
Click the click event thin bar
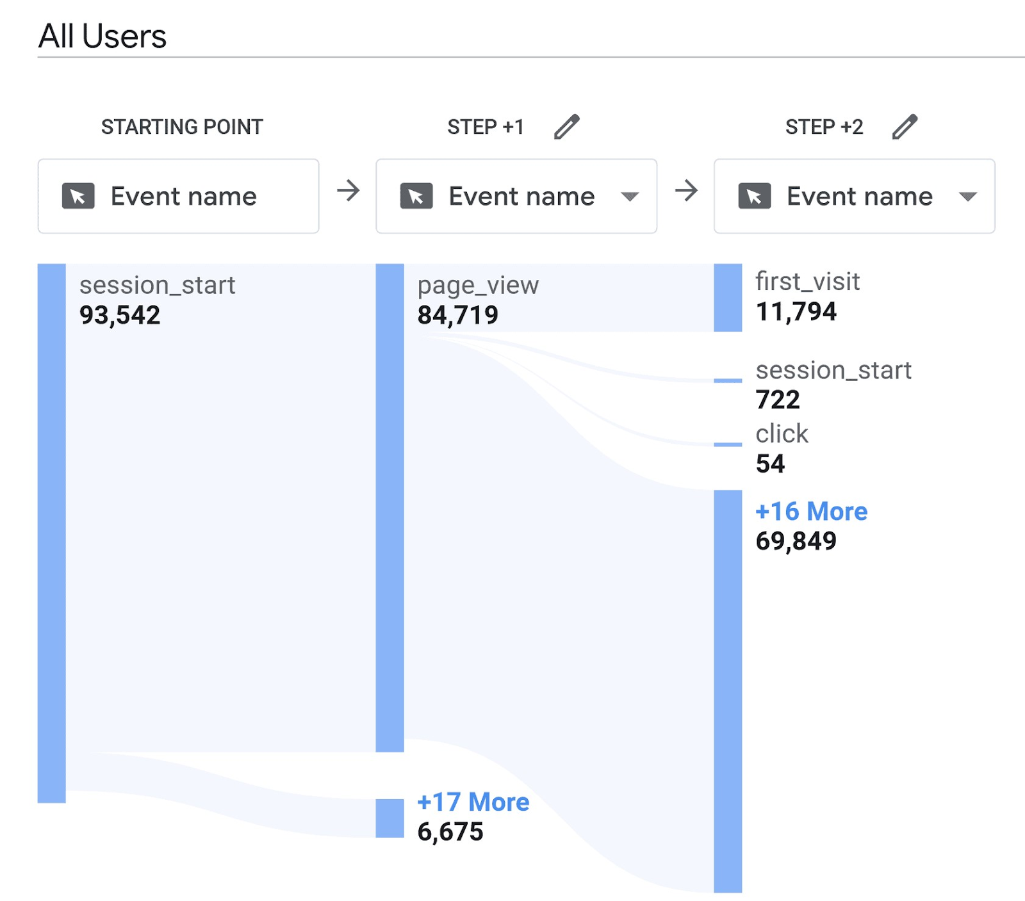click(x=728, y=444)
